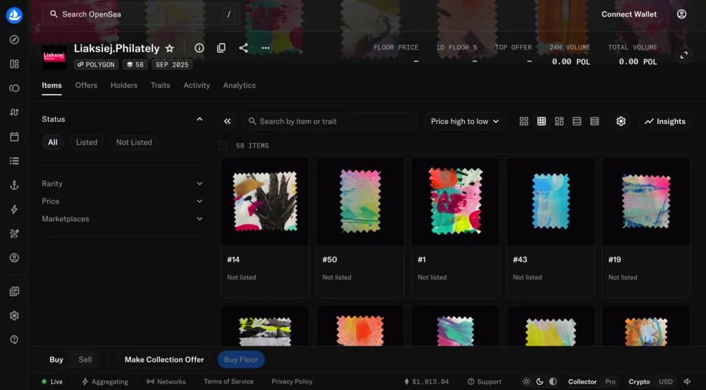Open the Activity list icon in sidebar
Image resolution: width=706 pixels, height=390 pixels.
(14, 161)
